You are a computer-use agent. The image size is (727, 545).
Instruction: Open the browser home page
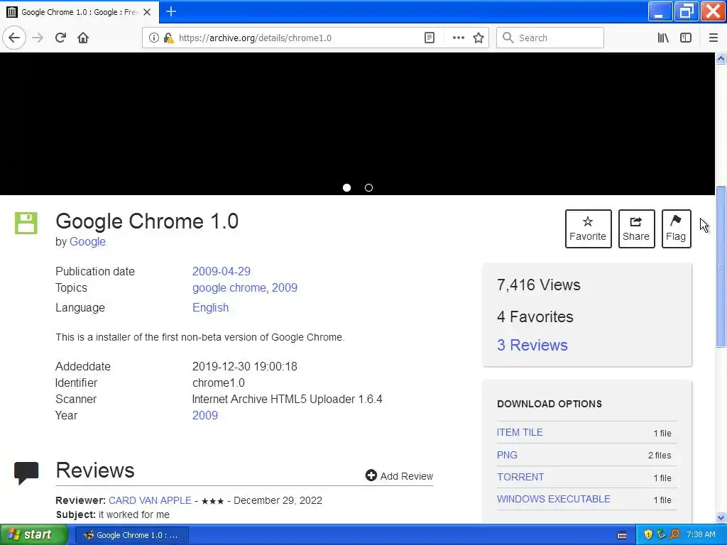pos(83,38)
